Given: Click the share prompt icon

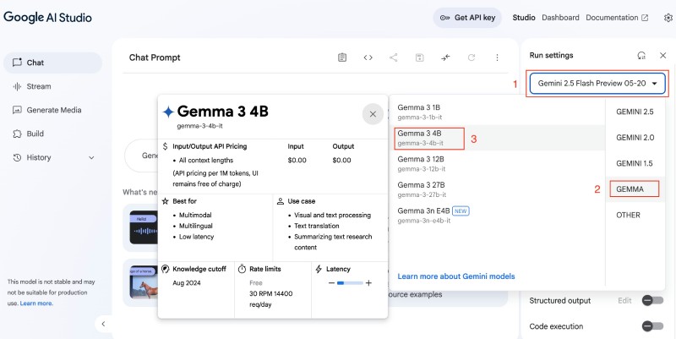Looking at the screenshot, I should pos(394,57).
